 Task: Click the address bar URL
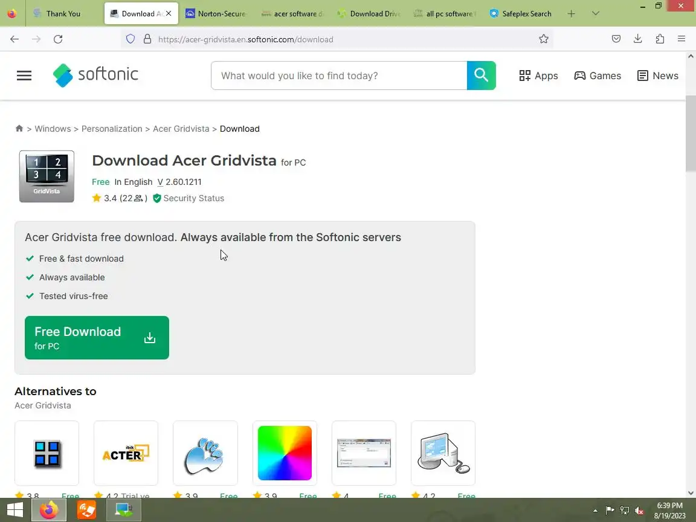coord(246,39)
